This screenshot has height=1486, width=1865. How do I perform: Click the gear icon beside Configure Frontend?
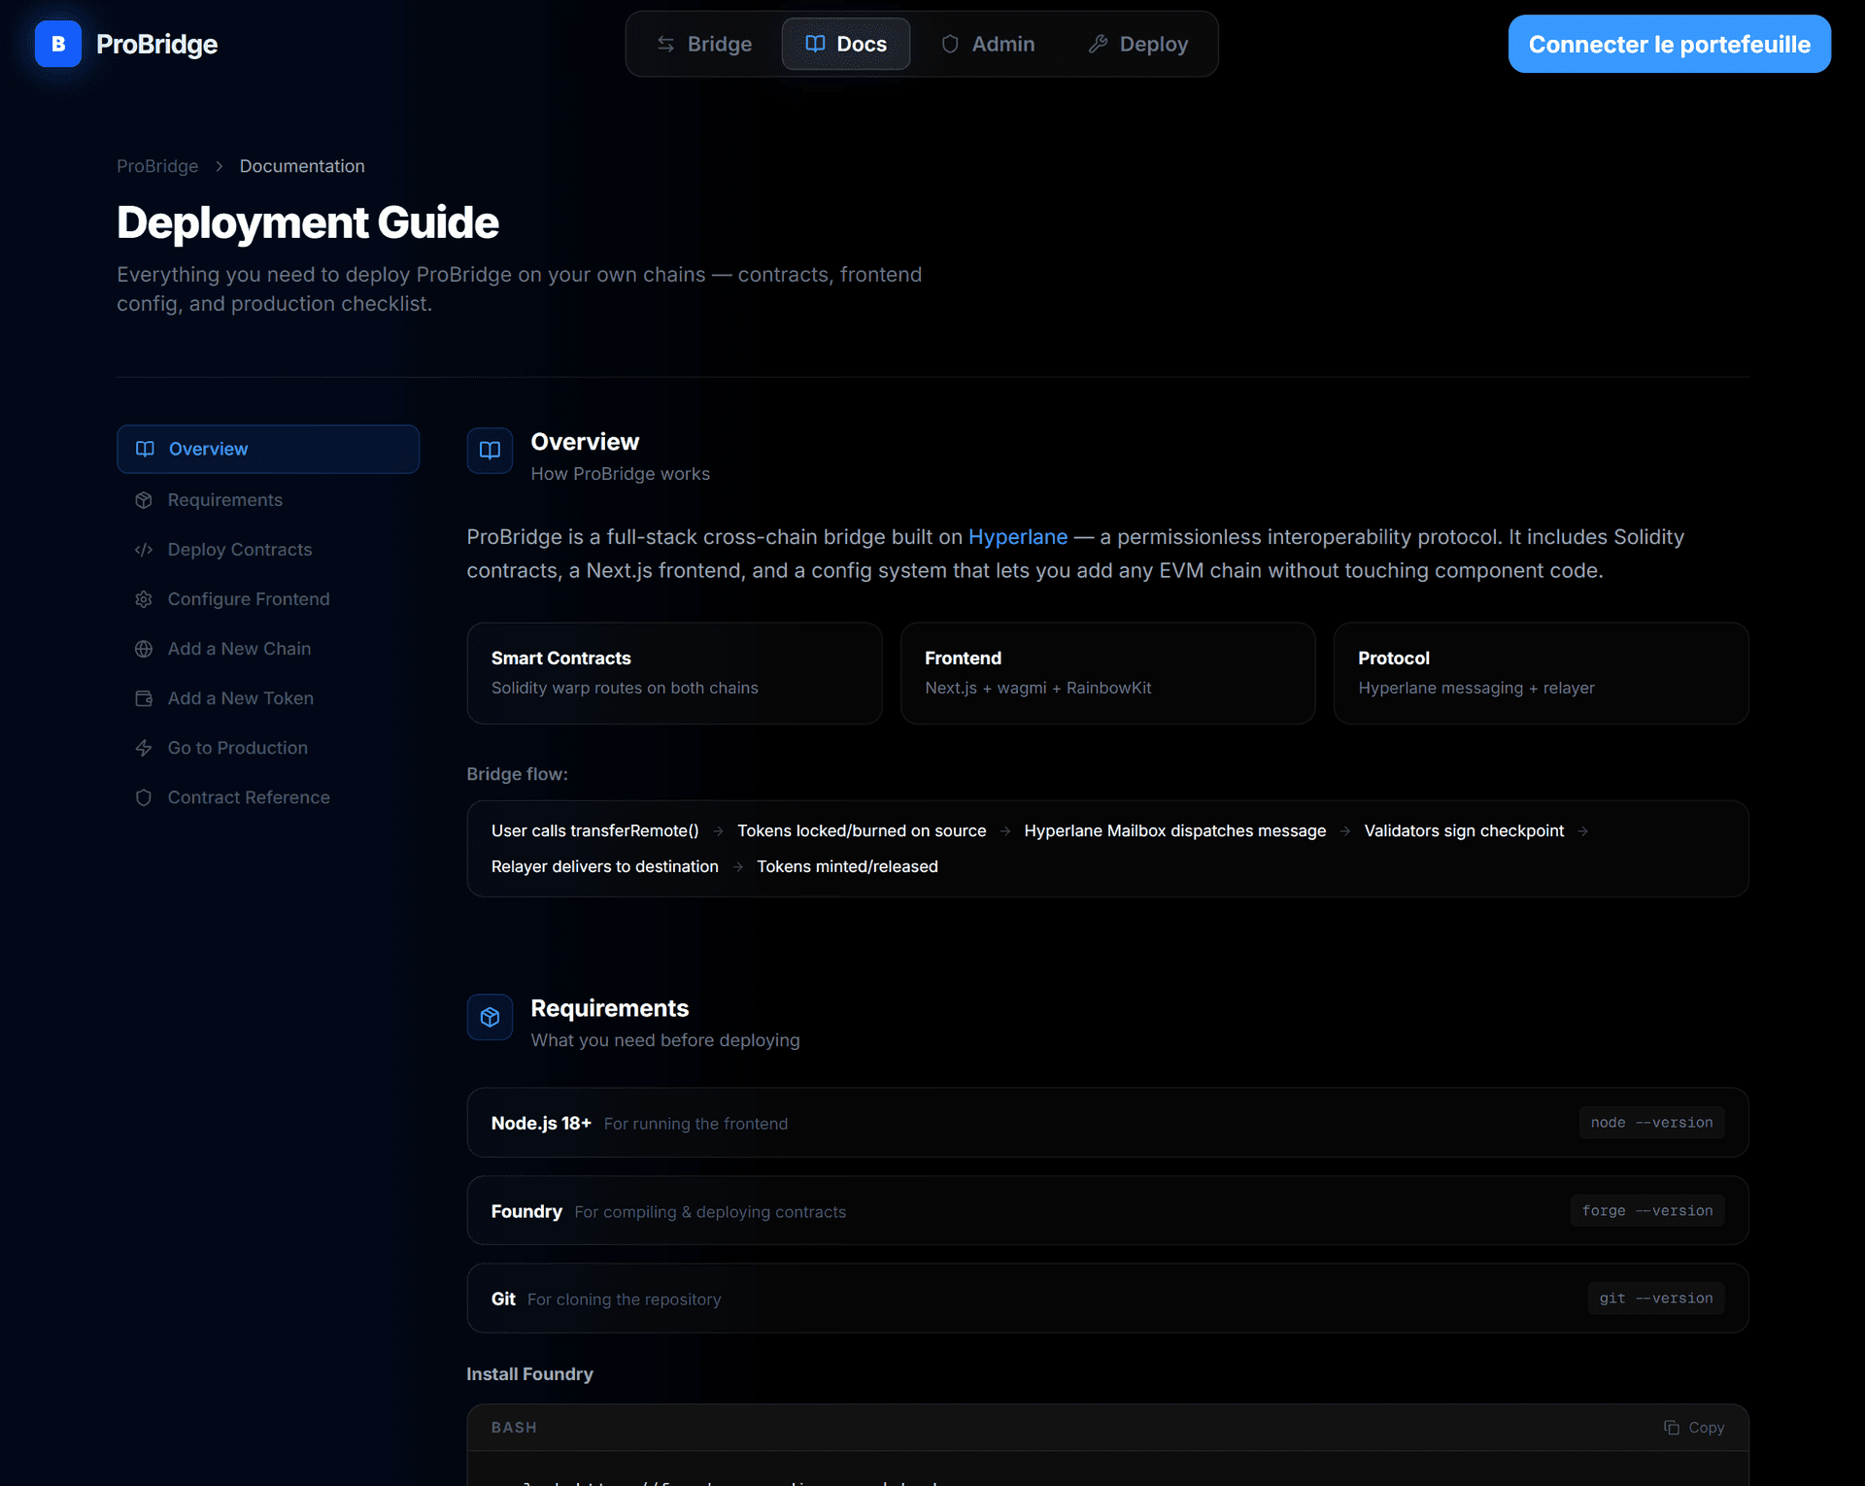click(144, 599)
